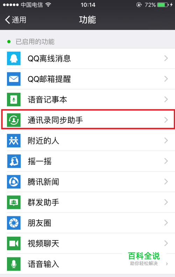Viewport: 175px width, 277px height.
Task: Open 视频聊天 via its right chevron
Action: tap(166, 243)
